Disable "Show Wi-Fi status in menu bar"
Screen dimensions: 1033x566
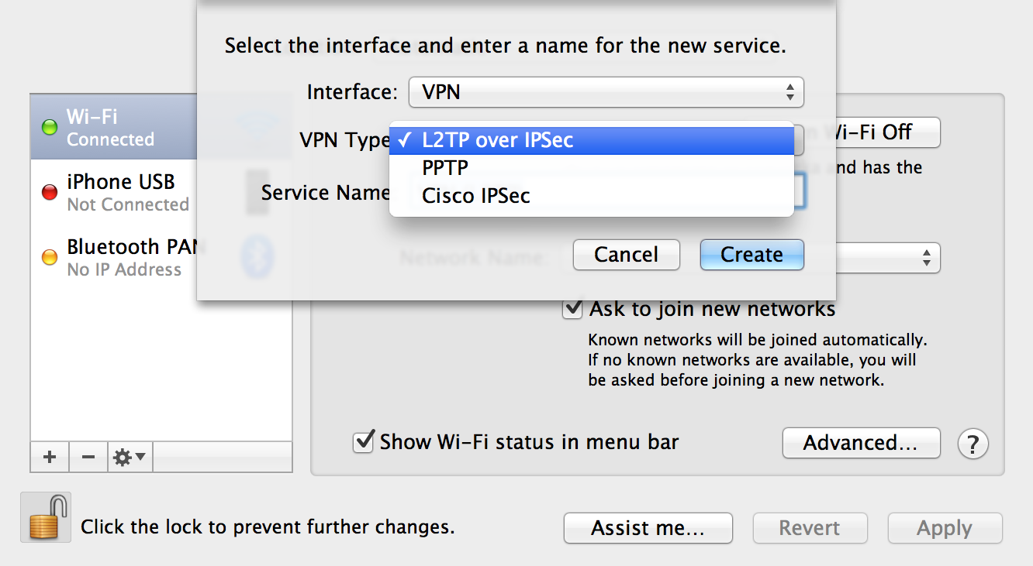pos(362,442)
